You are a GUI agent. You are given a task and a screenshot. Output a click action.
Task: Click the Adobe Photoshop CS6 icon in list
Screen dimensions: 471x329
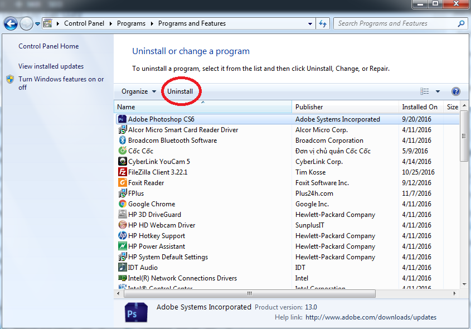pyautogui.click(x=123, y=119)
